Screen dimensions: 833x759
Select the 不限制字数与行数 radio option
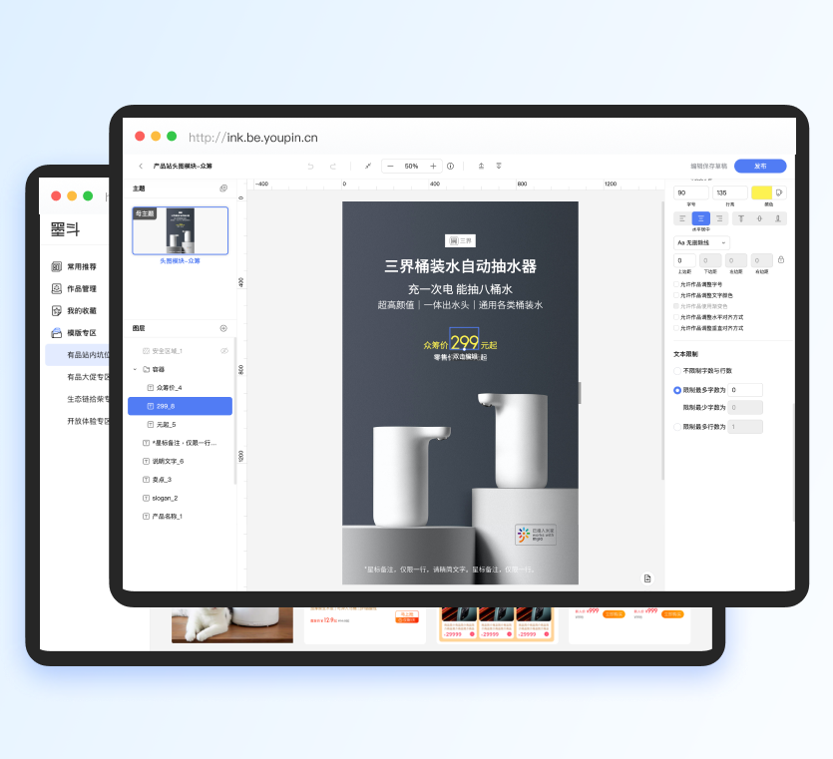677,371
